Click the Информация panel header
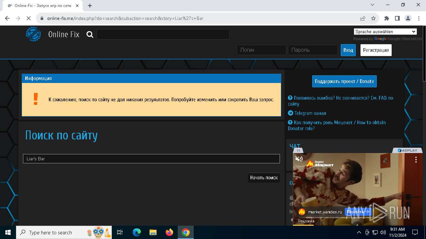Viewport: 426px width, 239px height. [x=151, y=78]
